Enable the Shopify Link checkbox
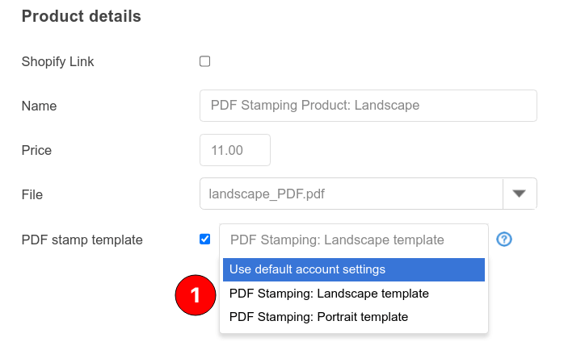Image resolution: width=564 pixels, height=346 pixels. 205,61
